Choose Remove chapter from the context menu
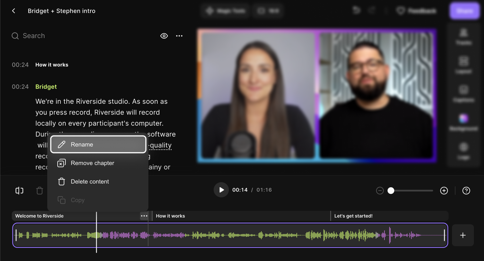 (x=98, y=163)
